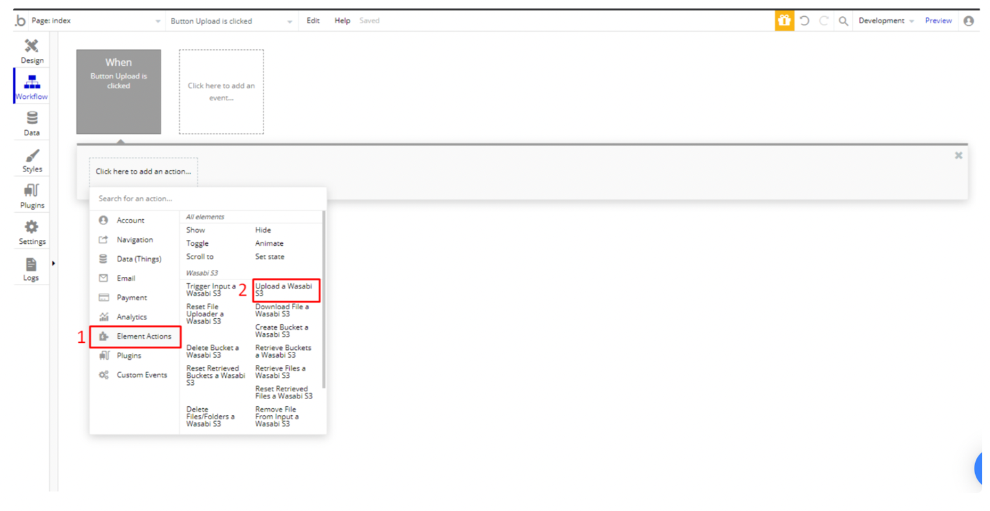Viewport: 990px width, 511px height.
Task: Click the Preview link
Action: click(938, 21)
